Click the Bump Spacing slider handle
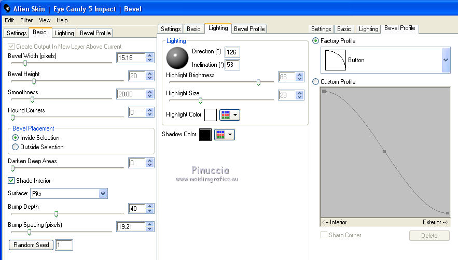 tap(29, 232)
